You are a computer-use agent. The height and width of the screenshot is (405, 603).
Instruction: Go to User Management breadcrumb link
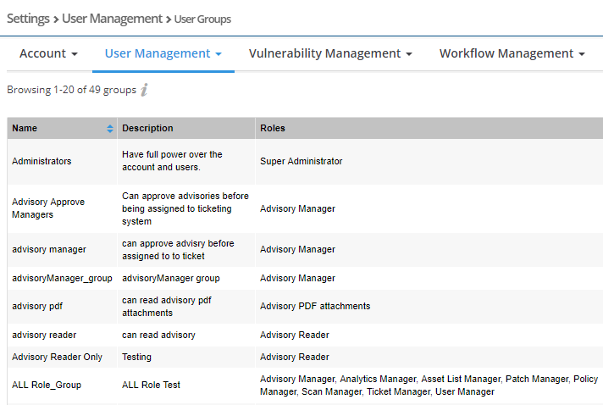(x=112, y=18)
